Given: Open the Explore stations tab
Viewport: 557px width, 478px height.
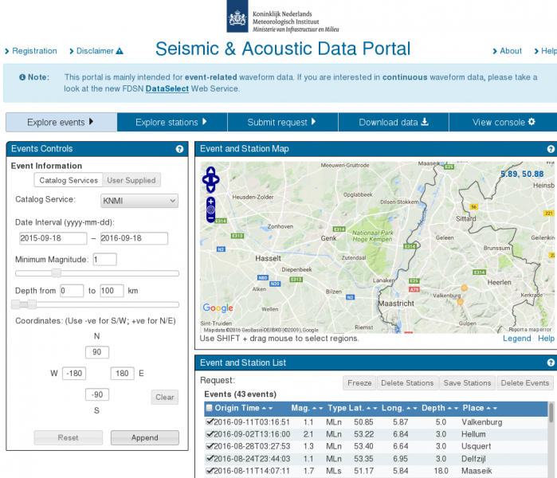Looking at the screenshot, I should pyautogui.click(x=171, y=122).
